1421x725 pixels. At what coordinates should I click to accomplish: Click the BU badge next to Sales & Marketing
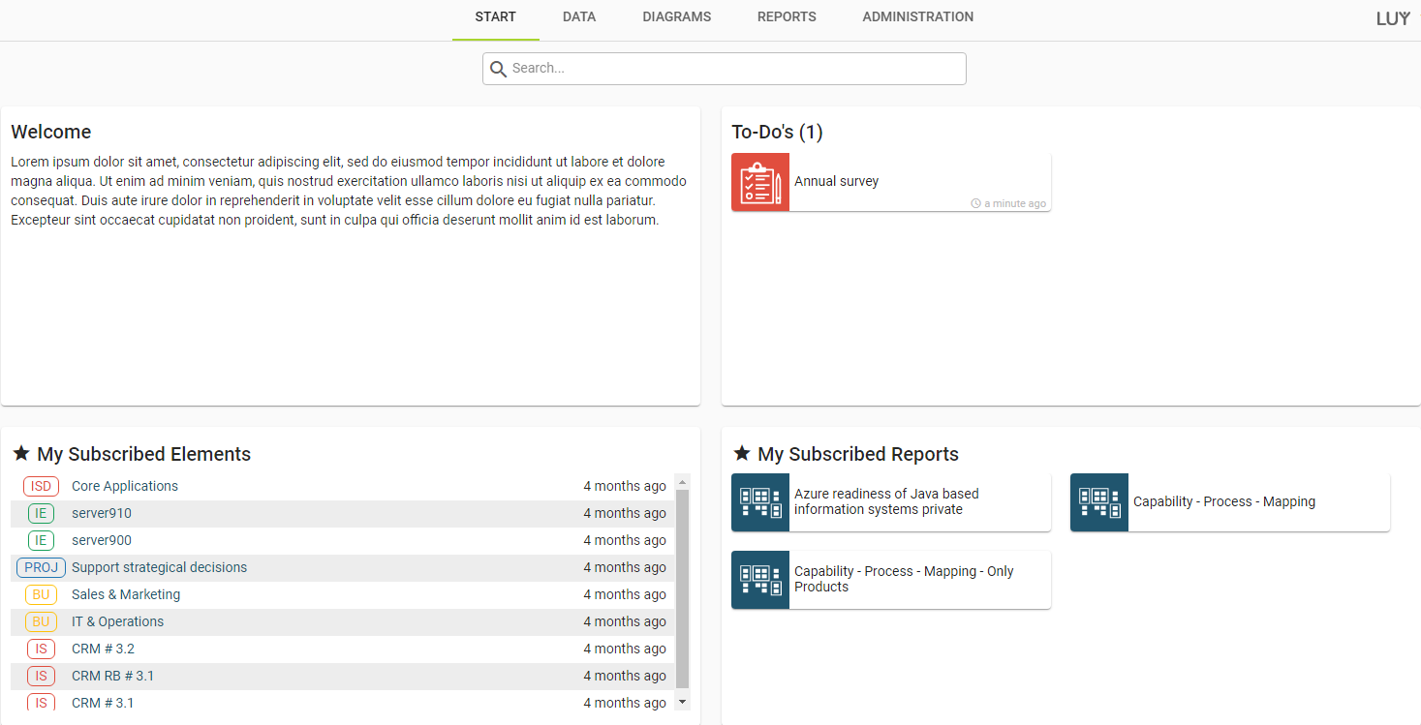(x=41, y=594)
